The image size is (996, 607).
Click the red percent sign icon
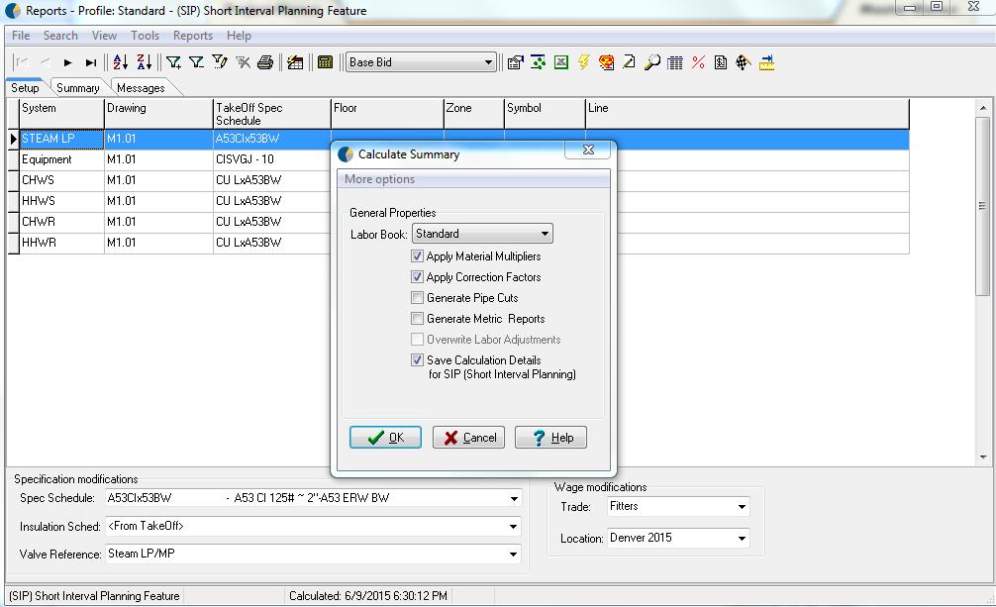pos(698,62)
